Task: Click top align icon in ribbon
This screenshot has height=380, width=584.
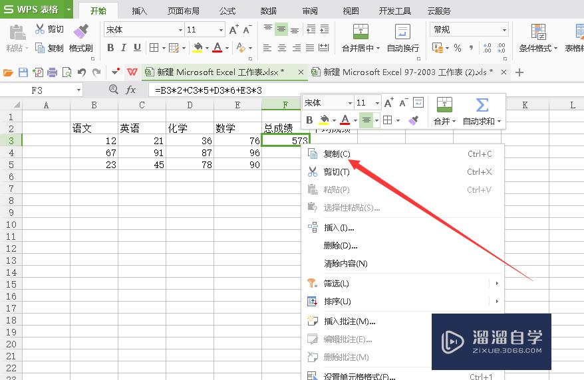Action: [x=267, y=29]
